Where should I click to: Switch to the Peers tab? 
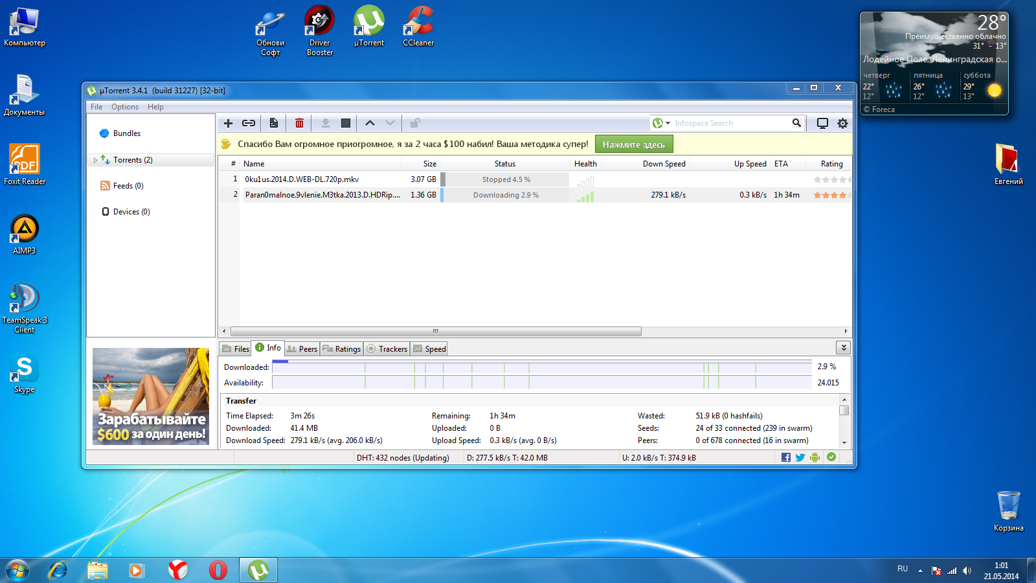[302, 349]
